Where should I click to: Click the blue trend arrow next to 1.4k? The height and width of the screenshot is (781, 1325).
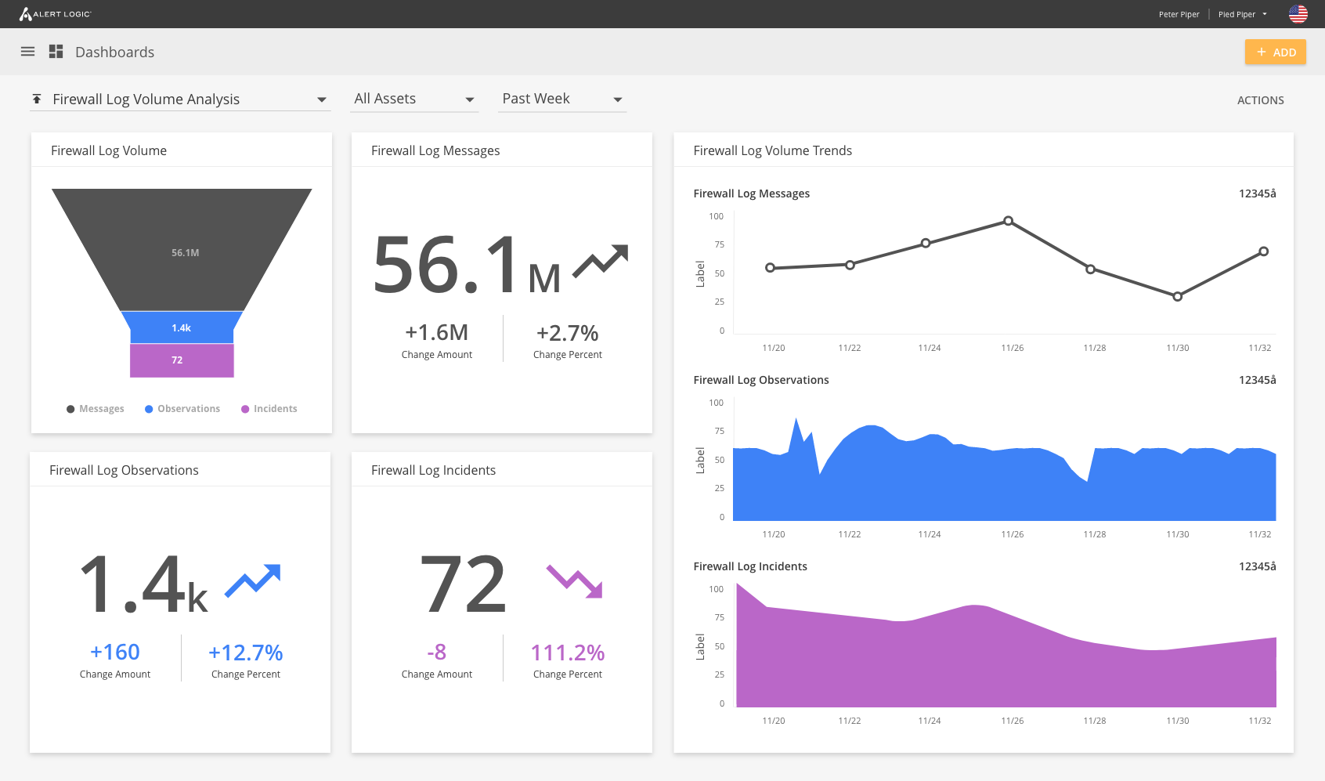click(252, 580)
